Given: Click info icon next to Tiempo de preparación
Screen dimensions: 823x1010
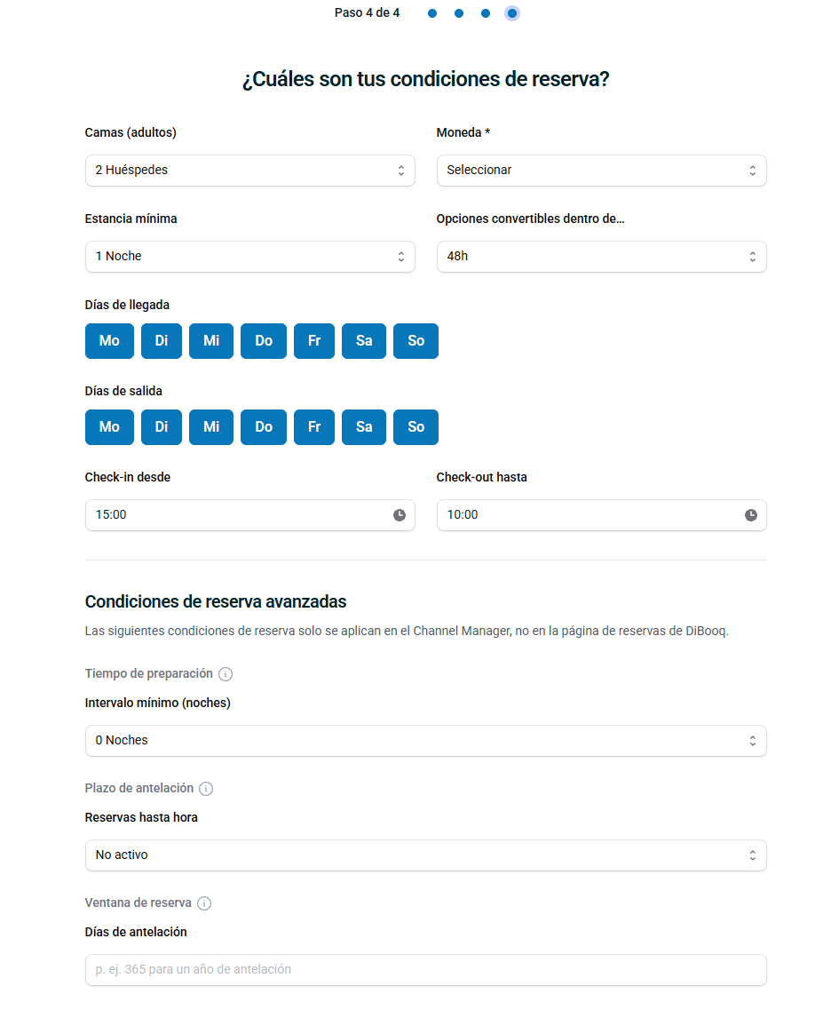Looking at the screenshot, I should click(x=226, y=673).
